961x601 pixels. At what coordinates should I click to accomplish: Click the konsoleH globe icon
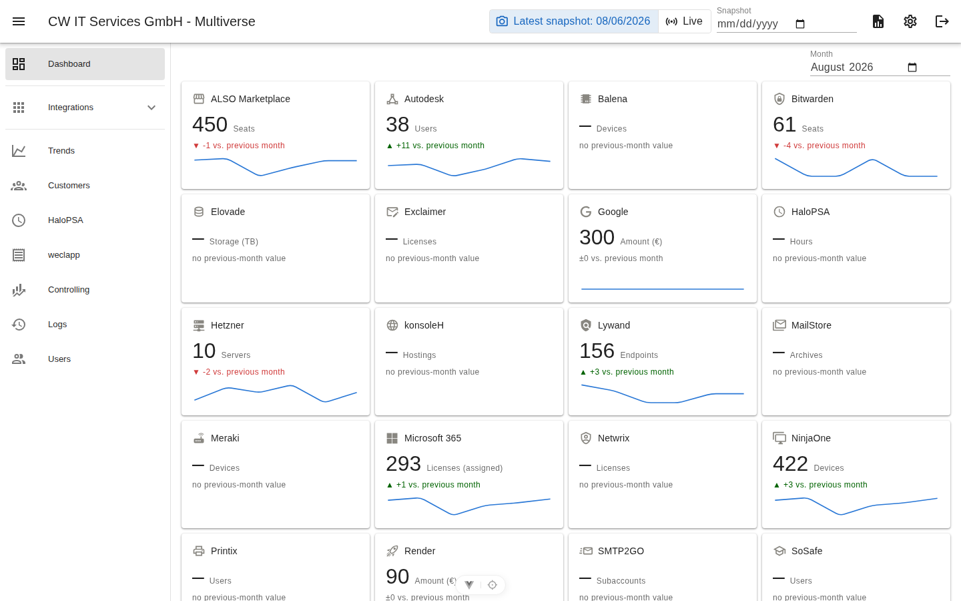tap(392, 325)
